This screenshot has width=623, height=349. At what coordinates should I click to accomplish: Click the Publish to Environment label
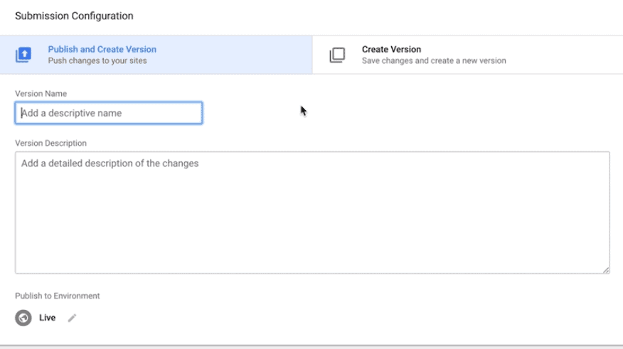tap(57, 296)
